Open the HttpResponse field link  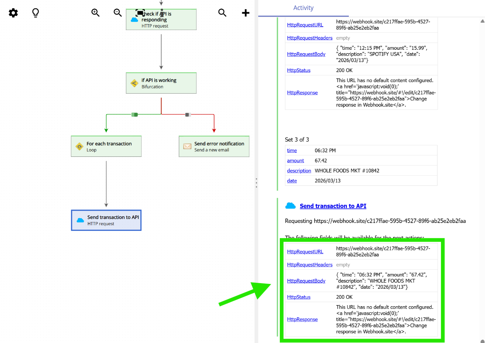[302, 319]
